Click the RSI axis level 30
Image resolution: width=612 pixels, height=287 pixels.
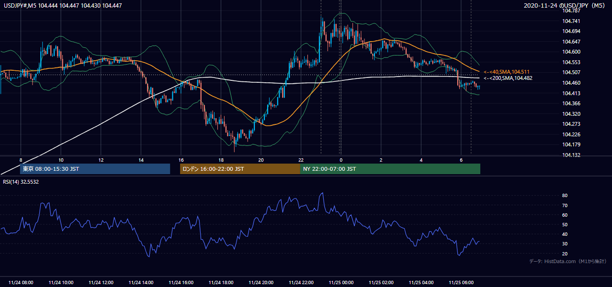pyautogui.click(x=565, y=244)
